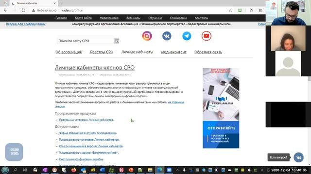This screenshot has height=174, width=311.
Task: Open 'Руководство по установке Личных кабинетов' link
Action: [89, 140]
